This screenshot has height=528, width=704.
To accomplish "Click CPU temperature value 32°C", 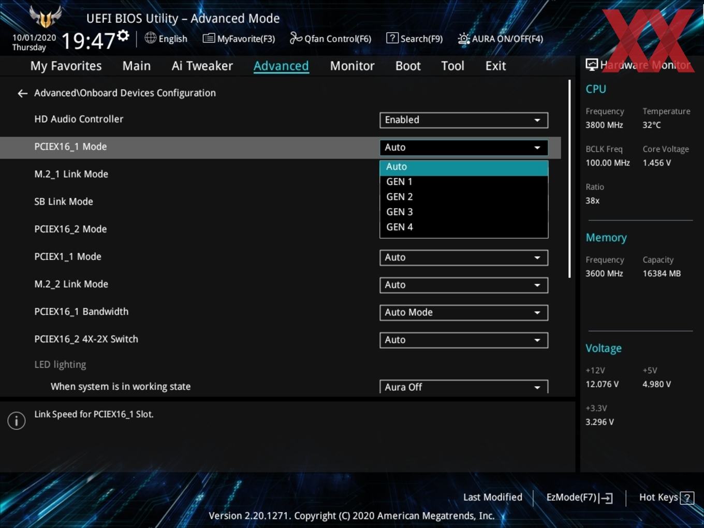I will click(x=651, y=125).
